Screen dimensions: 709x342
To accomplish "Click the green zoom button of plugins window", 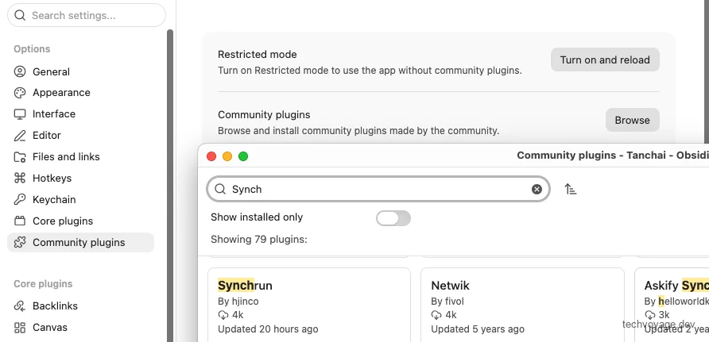I will [243, 156].
